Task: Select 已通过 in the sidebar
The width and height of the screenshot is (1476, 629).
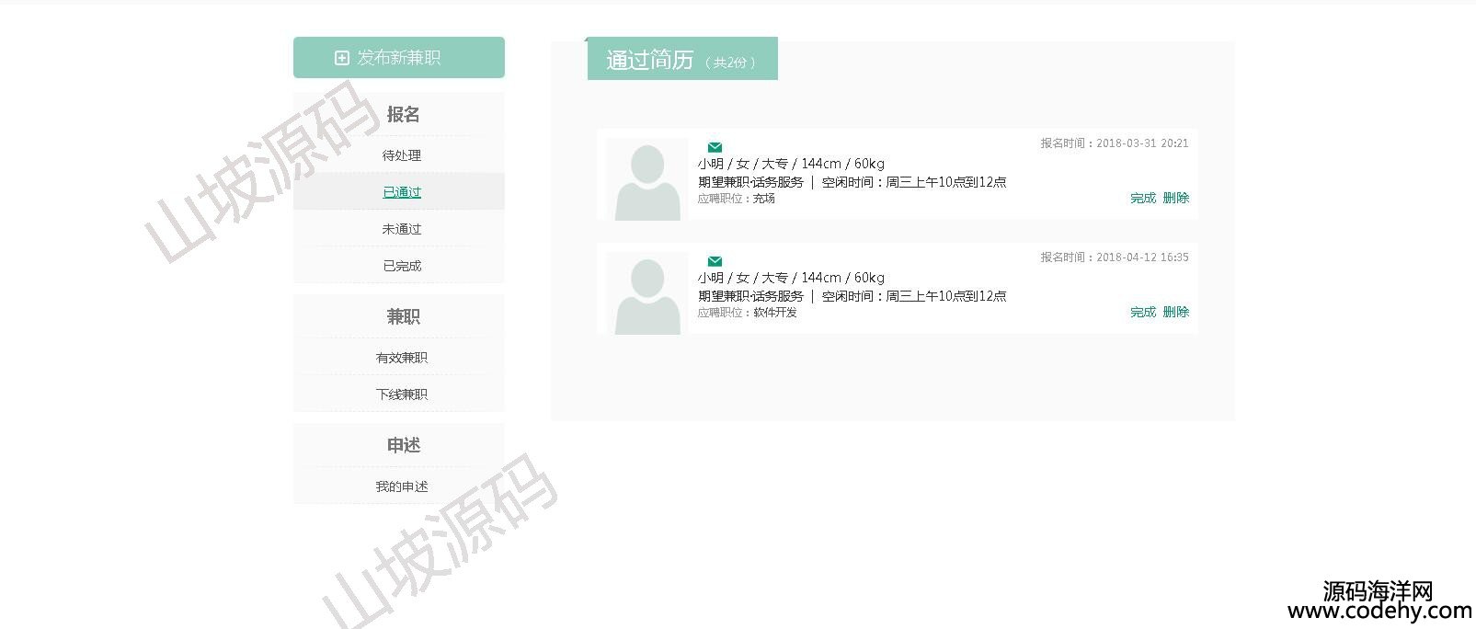Action: coord(401,192)
